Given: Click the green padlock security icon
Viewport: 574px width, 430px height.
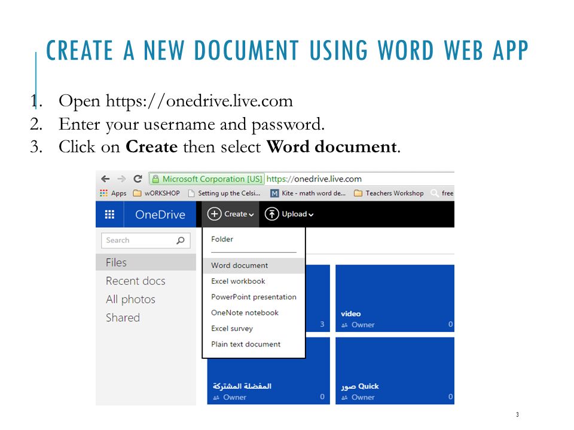Looking at the screenshot, I should 155,179.
